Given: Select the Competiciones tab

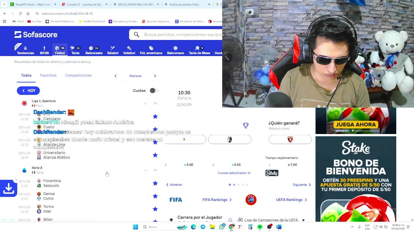Looking at the screenshot, I should coord(78,75).
